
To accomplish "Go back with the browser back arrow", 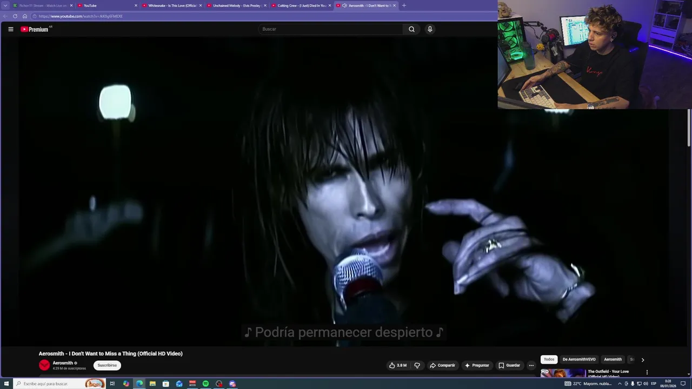I will point(5,16).
